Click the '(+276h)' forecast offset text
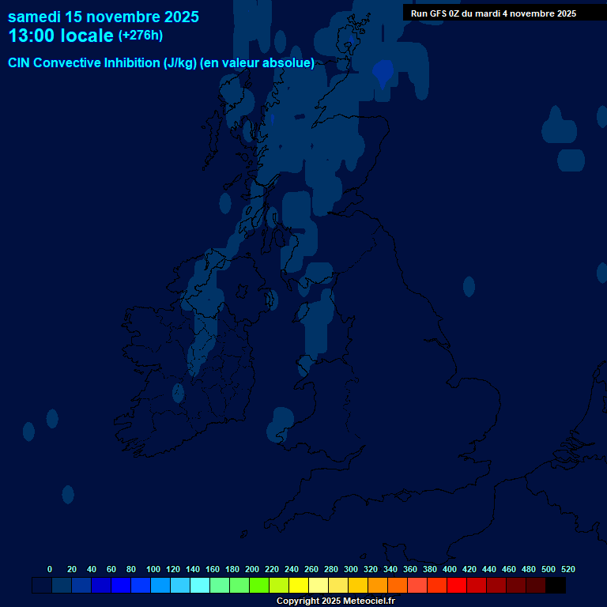 pos(141,36)
